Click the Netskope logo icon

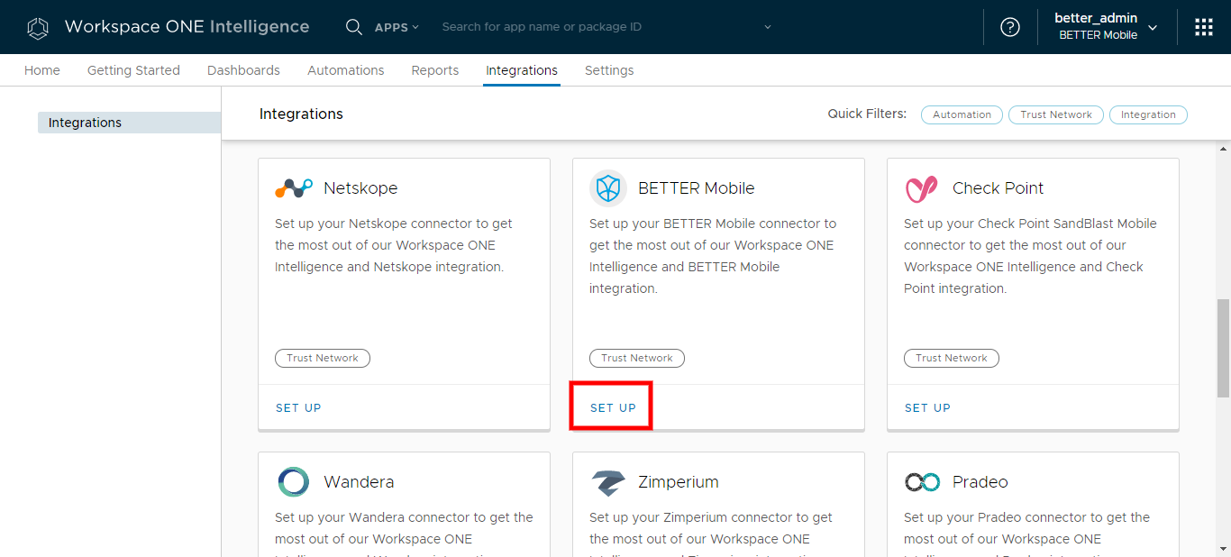coord(294,188)
